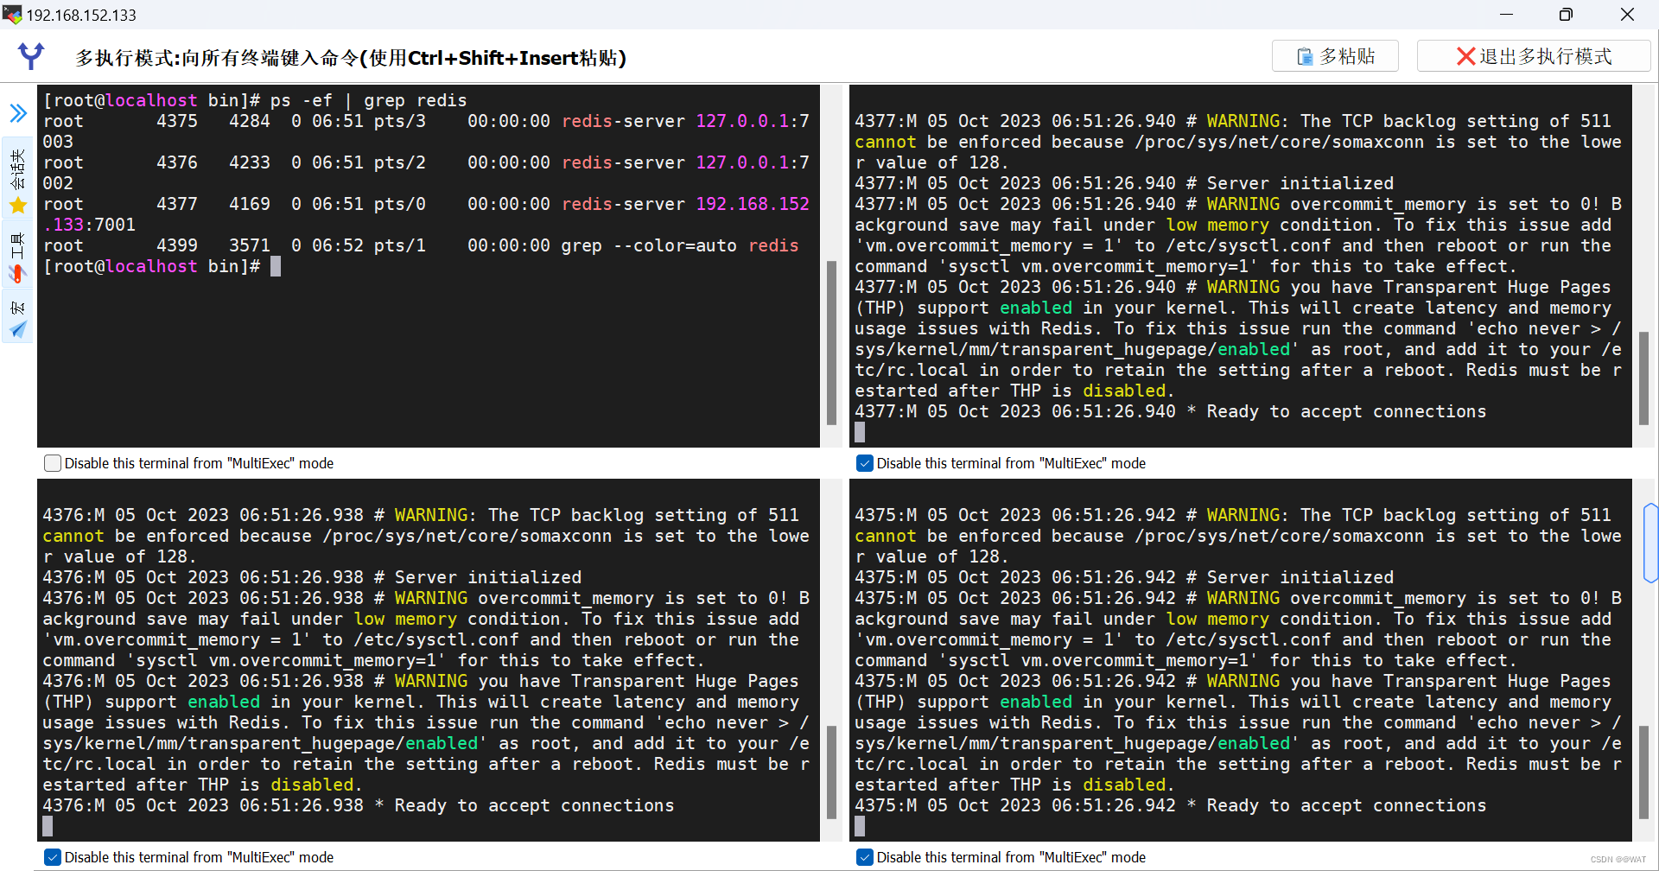Click the 'ps -ef | grep redis' command text

368,100
